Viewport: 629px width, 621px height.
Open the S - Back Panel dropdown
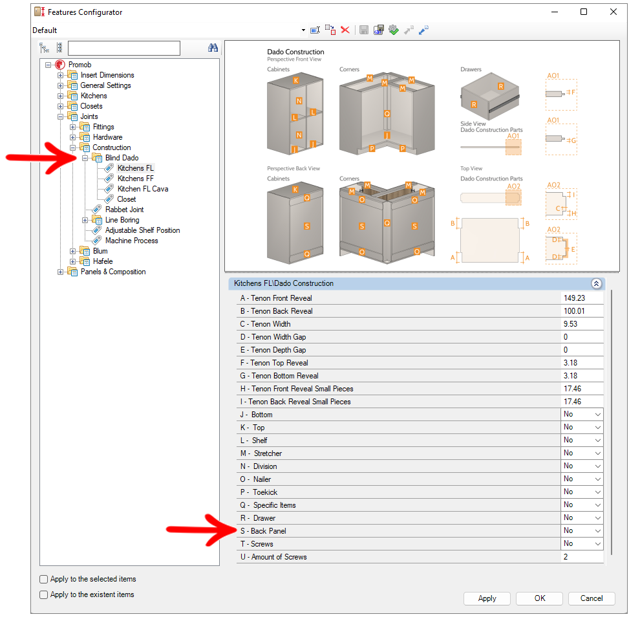[598, 531]
